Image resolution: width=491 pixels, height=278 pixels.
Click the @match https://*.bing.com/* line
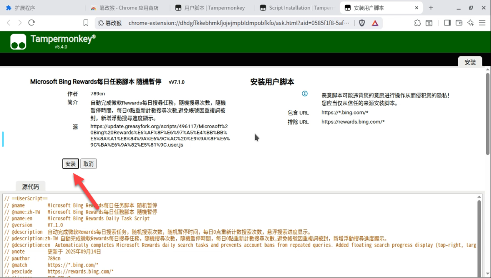pyautogui.click(x=51, y=265)
